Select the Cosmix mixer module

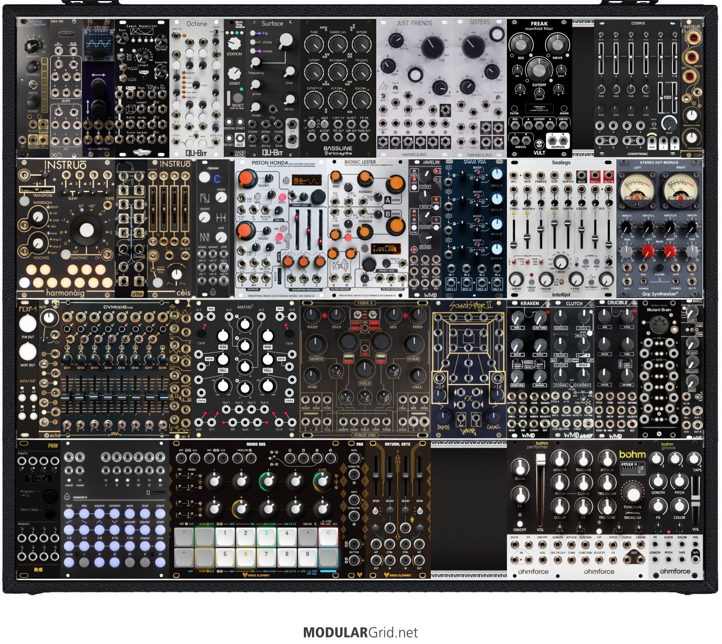(x=638, y=88)
